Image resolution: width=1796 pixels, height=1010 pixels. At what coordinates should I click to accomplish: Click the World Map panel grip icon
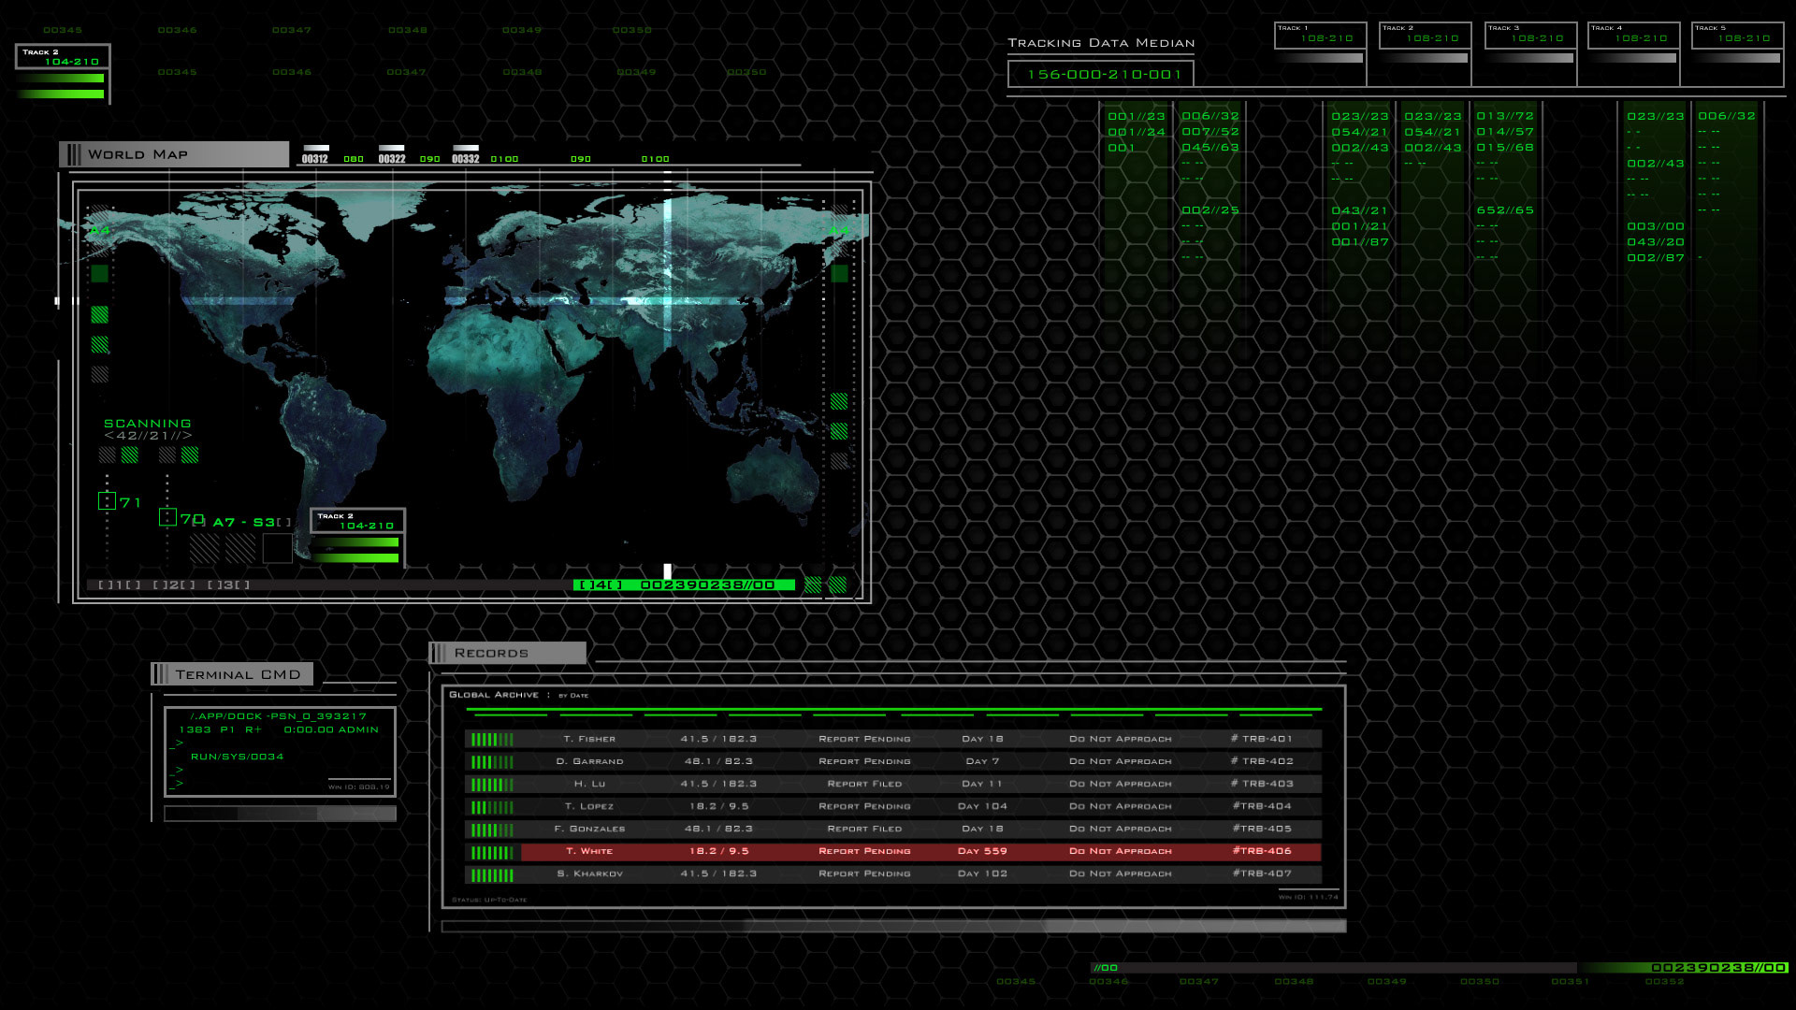[73, 154]
